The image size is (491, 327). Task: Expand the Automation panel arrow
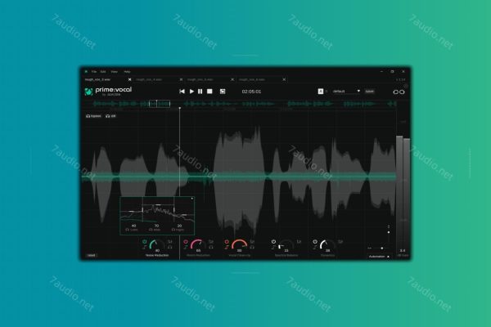pos(389,257)
